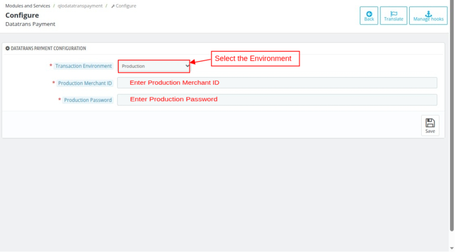
Task: Open the Transaction Environment dropdown
Action: [154, 66]
